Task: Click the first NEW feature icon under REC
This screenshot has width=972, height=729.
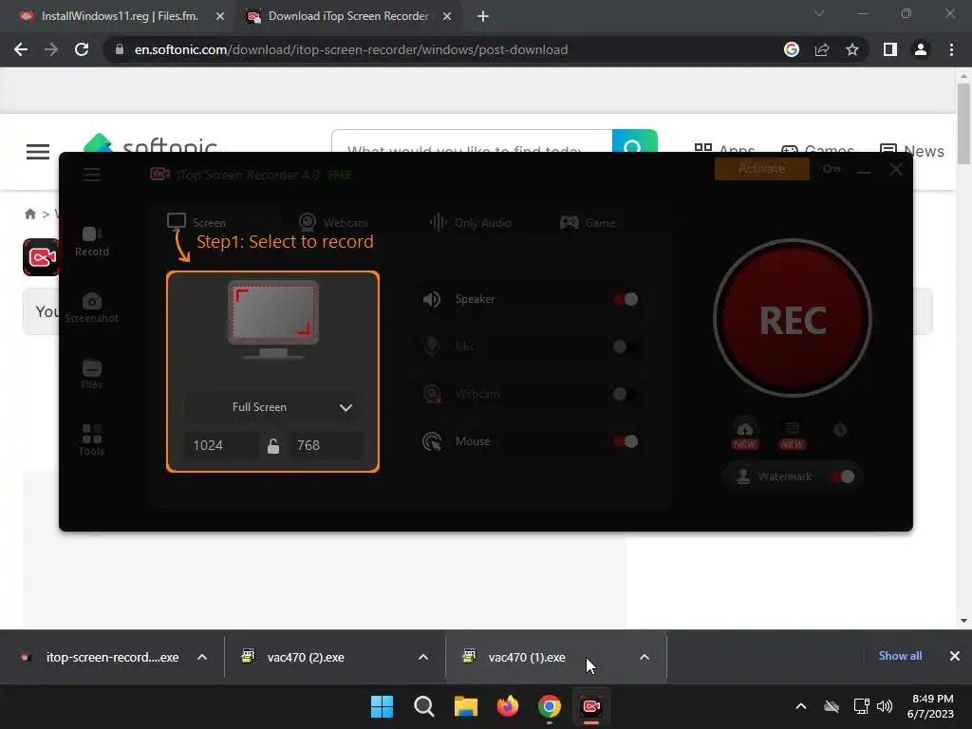Action: [x=744, y=434]
